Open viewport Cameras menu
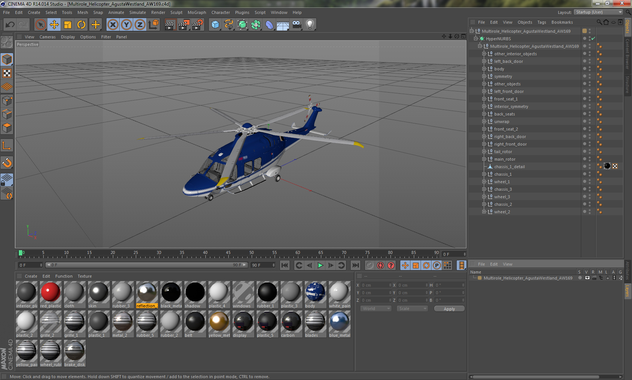The height and width of the screenshot is (380, 632). [47, 37]
